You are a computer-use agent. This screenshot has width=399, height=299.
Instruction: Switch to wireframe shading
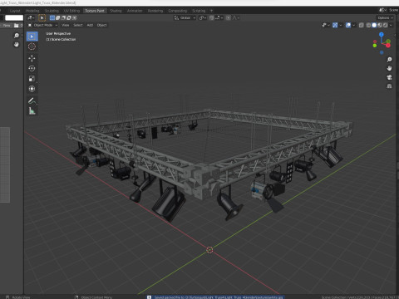coord(368,25)
